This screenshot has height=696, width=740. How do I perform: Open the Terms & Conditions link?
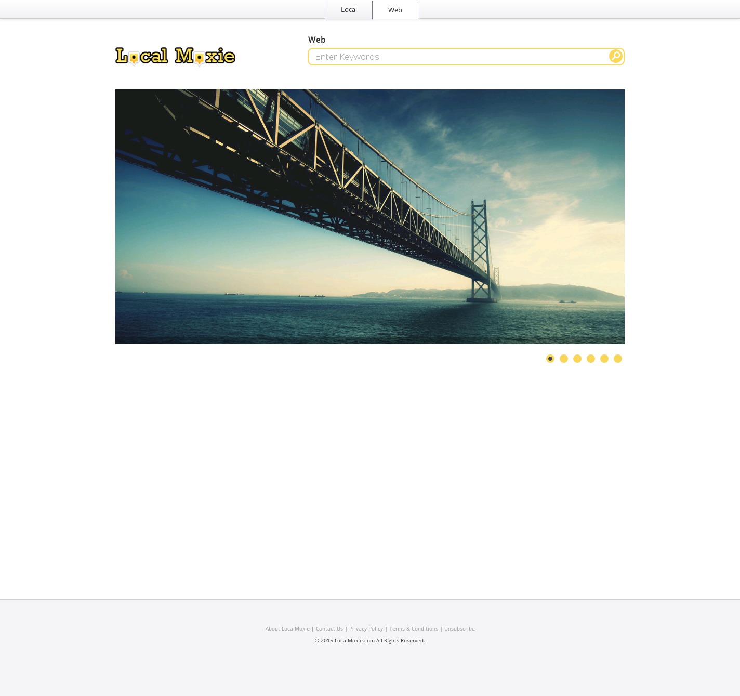[x=414, y=628]
